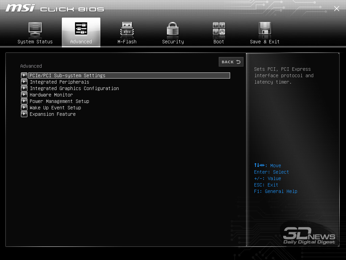Open the Hardware Monitor menu item

click(51, 95)
